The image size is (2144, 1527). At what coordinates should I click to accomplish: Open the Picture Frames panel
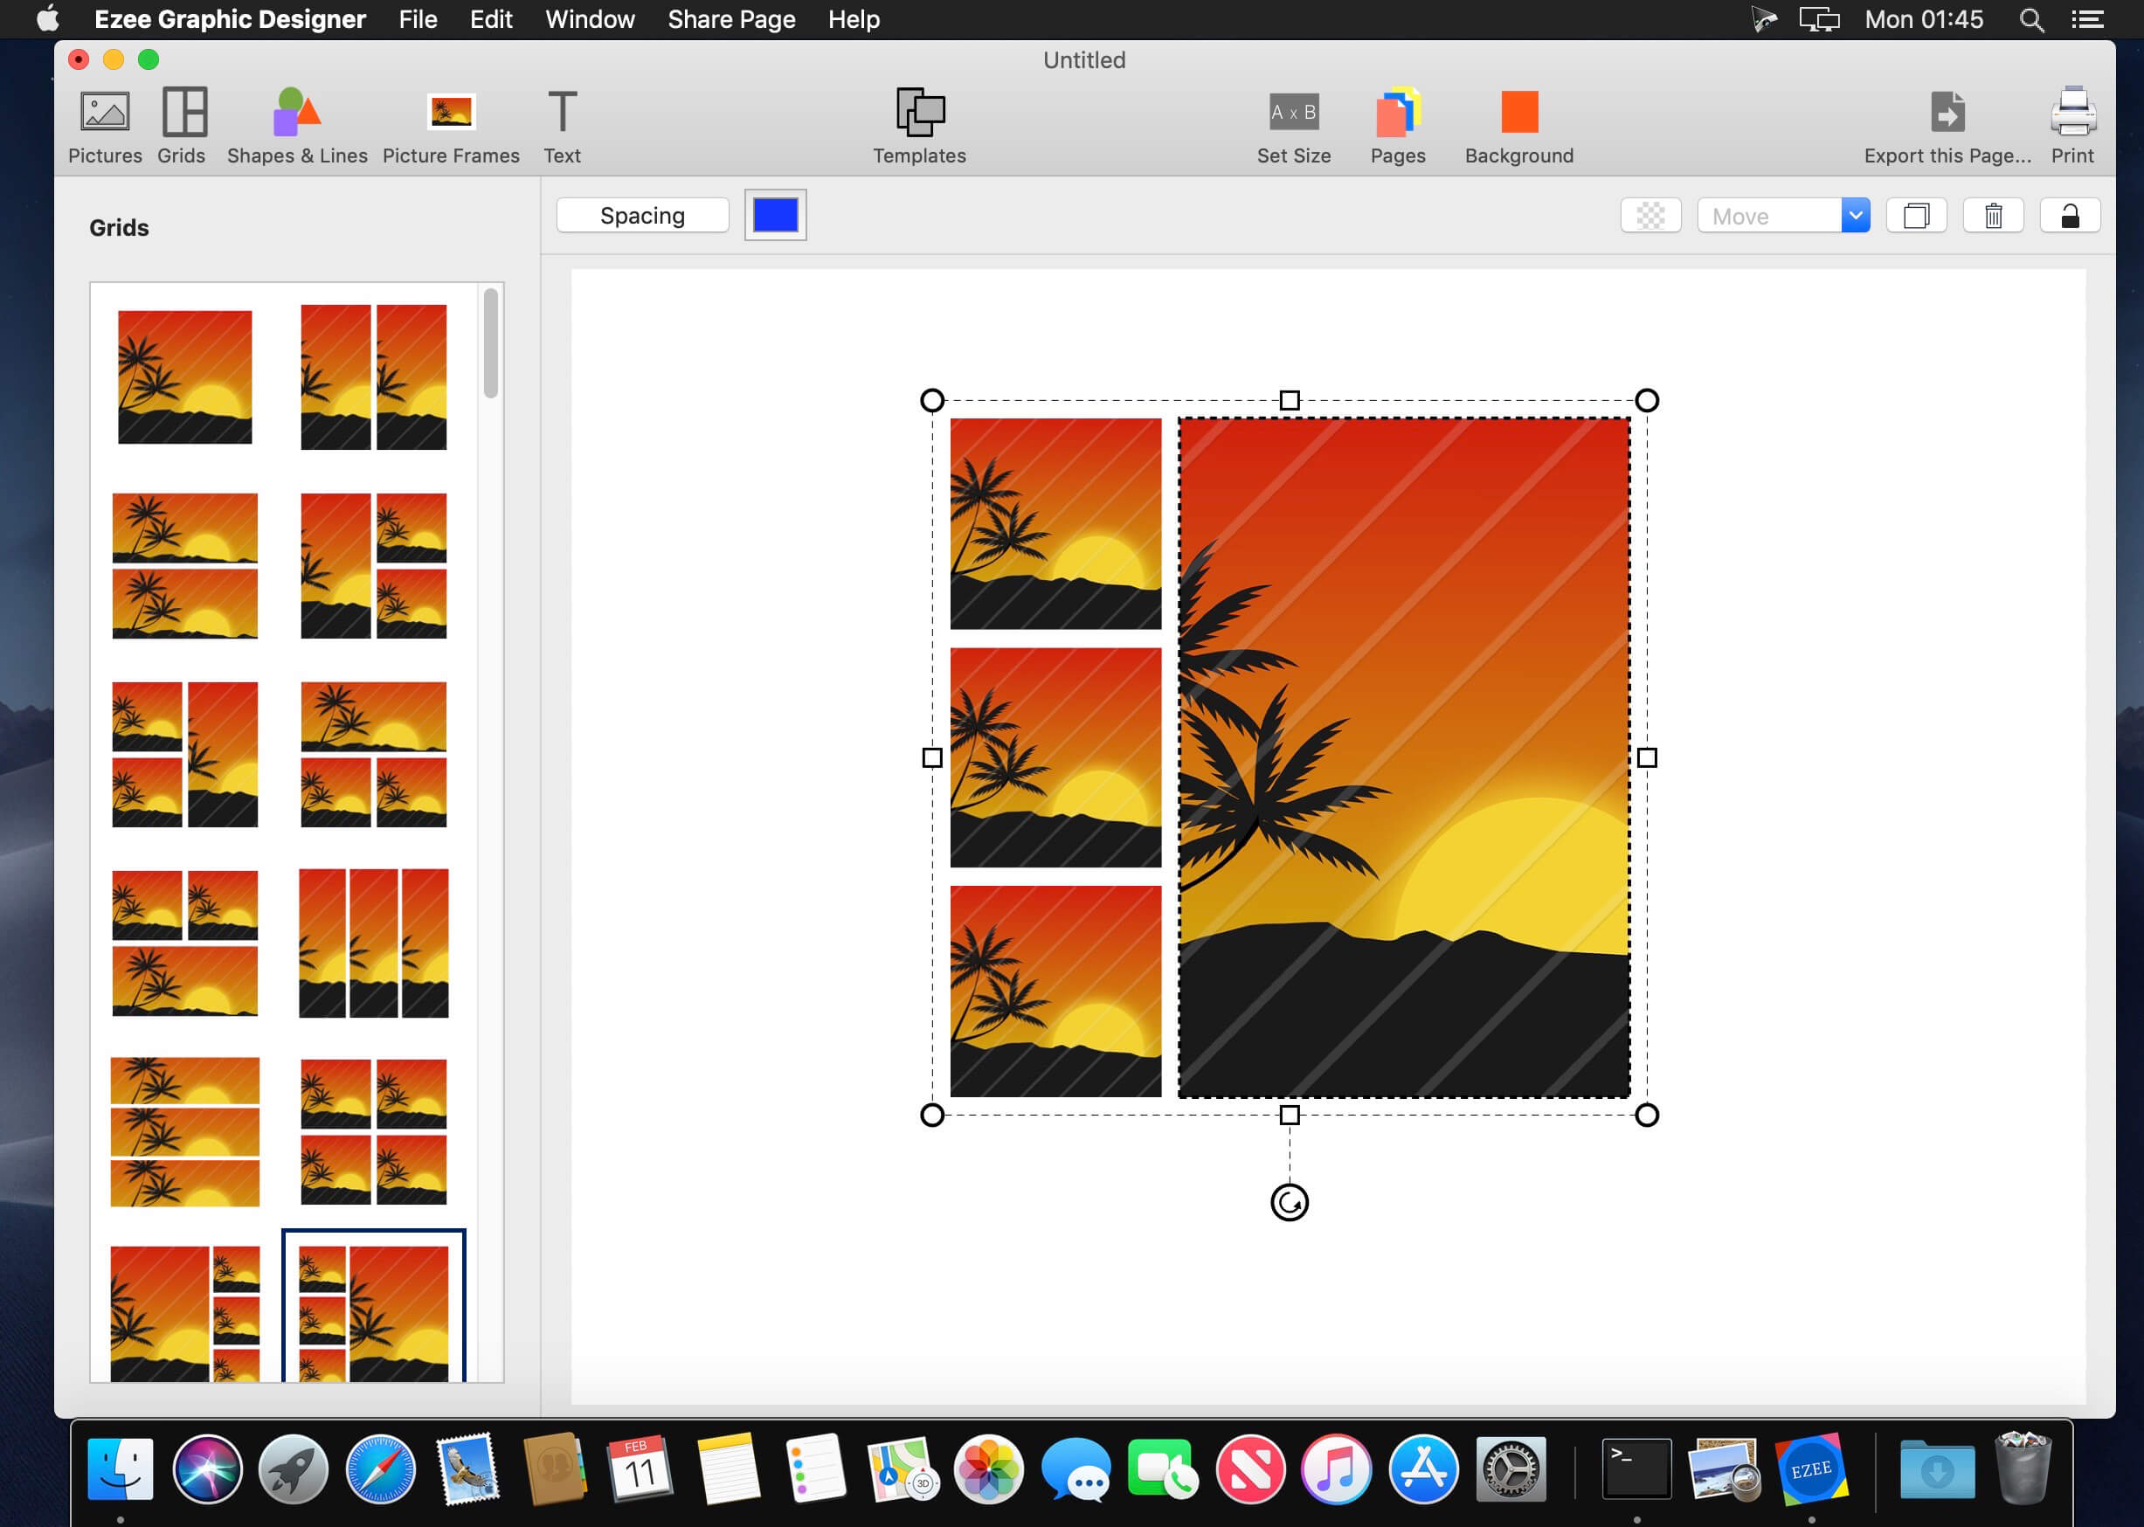[451, 113]
